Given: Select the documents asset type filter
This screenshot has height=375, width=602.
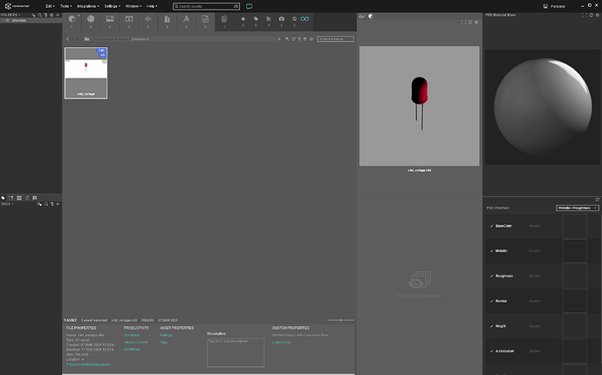Looking at the screenshot, I should click(x=205, y=19).
